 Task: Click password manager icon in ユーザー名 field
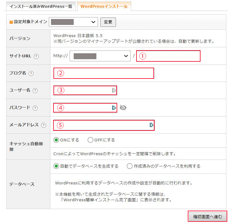(114, 90)
